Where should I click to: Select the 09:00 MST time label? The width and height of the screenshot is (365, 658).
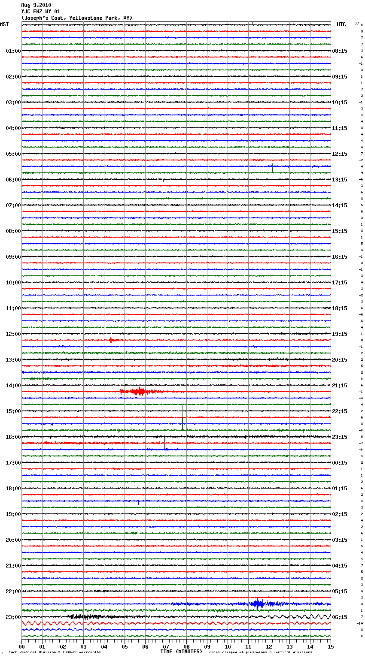click(13, 257)
